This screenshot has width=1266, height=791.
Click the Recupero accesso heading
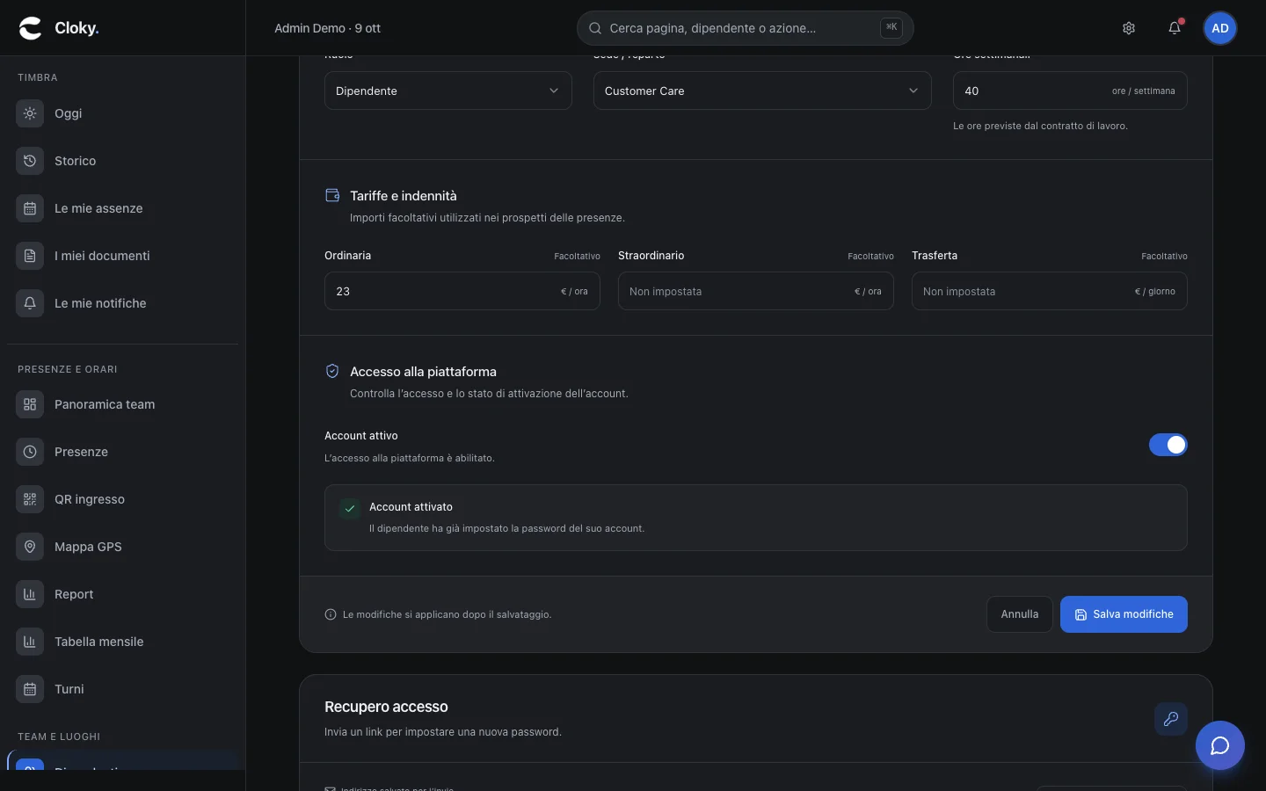pos(386,707)
